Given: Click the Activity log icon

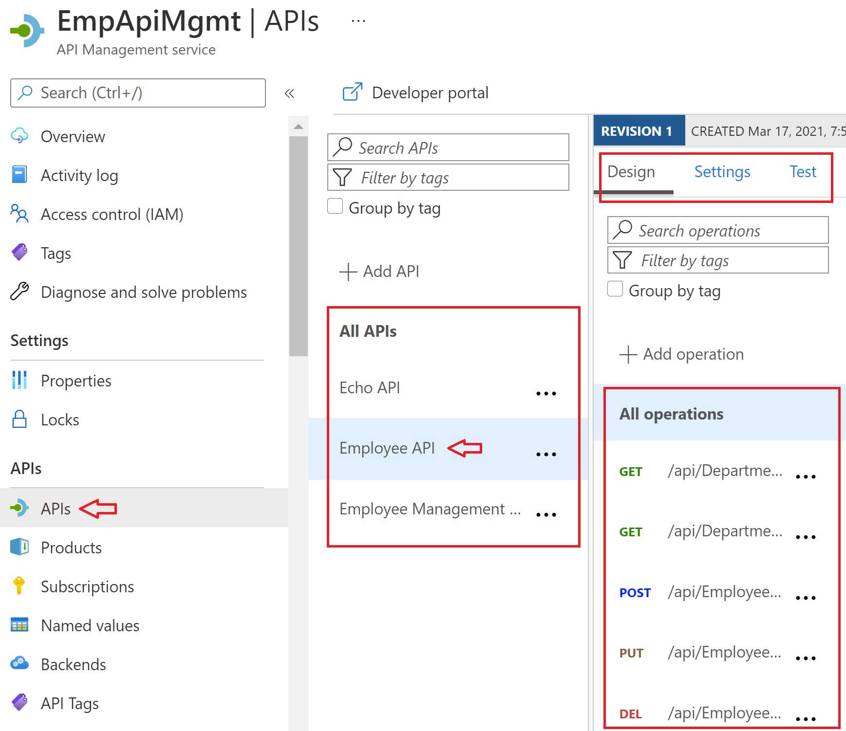Looking at the screenshot, I should [19, 175].
